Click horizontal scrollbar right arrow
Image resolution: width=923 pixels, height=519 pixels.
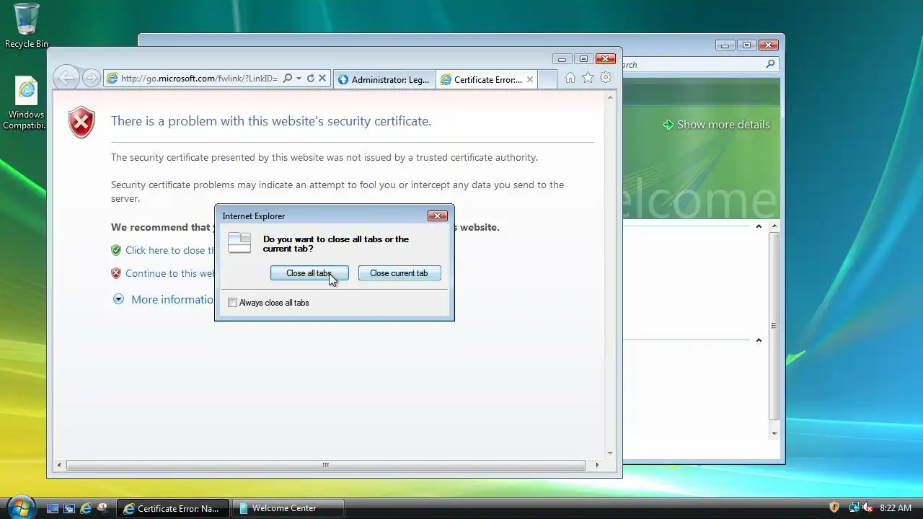(597, 465)
